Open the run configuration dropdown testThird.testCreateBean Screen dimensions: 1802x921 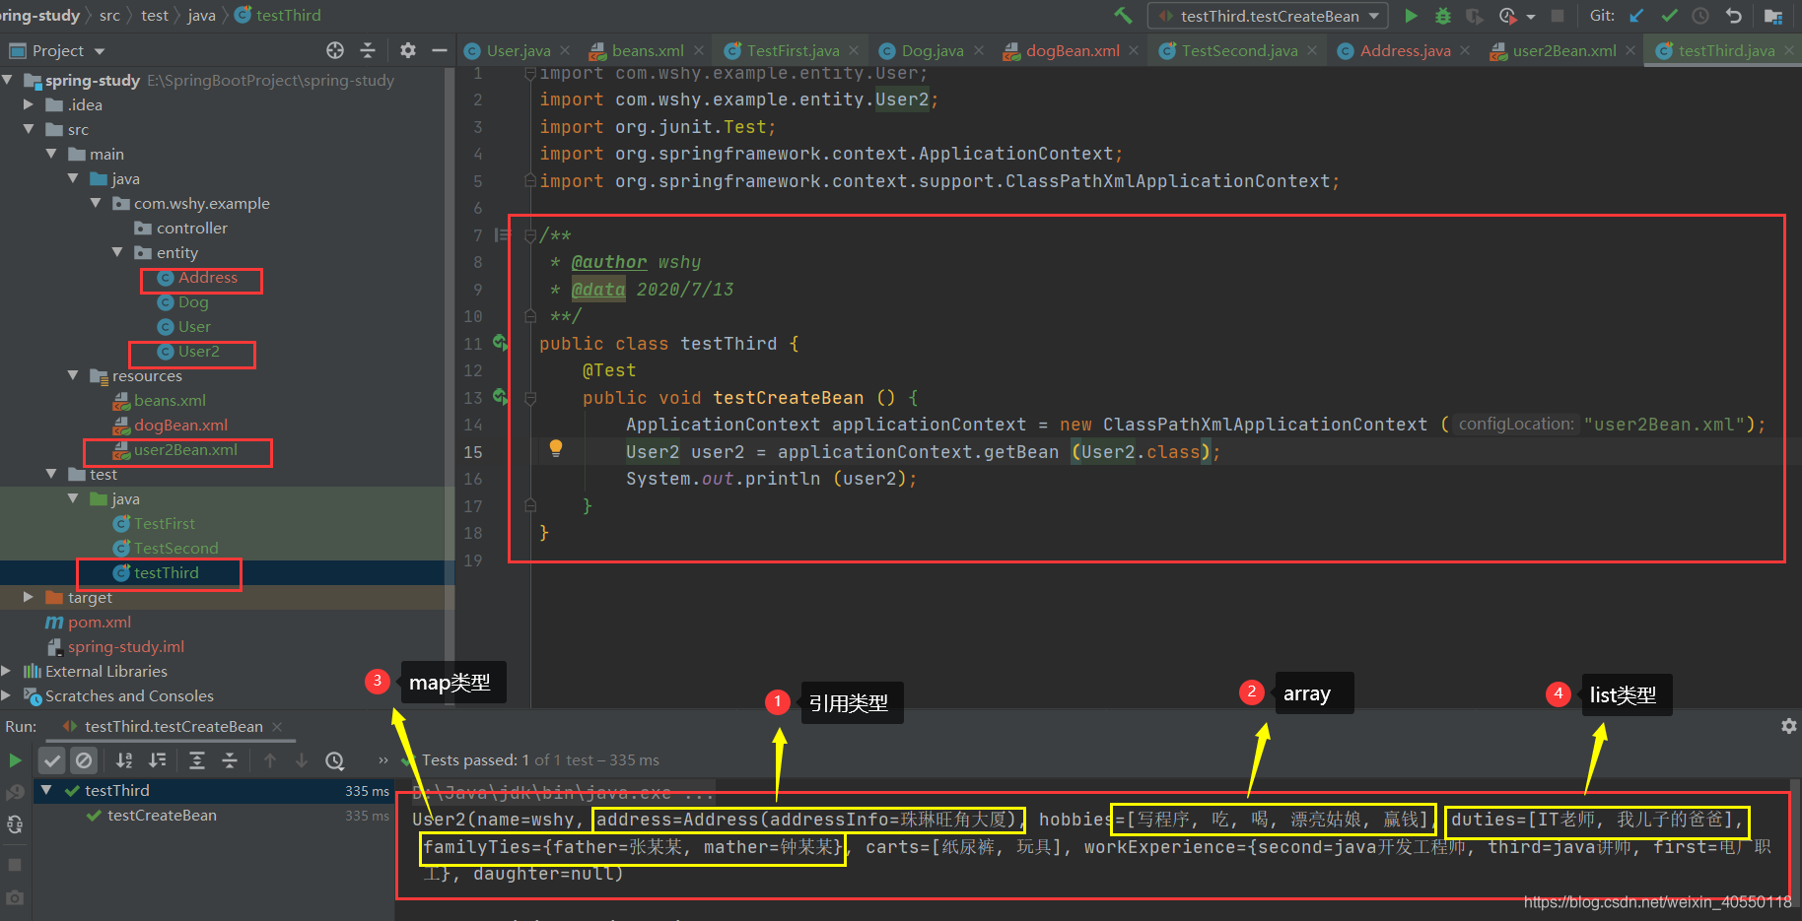pyautogui.click(x=1268, y=16)
